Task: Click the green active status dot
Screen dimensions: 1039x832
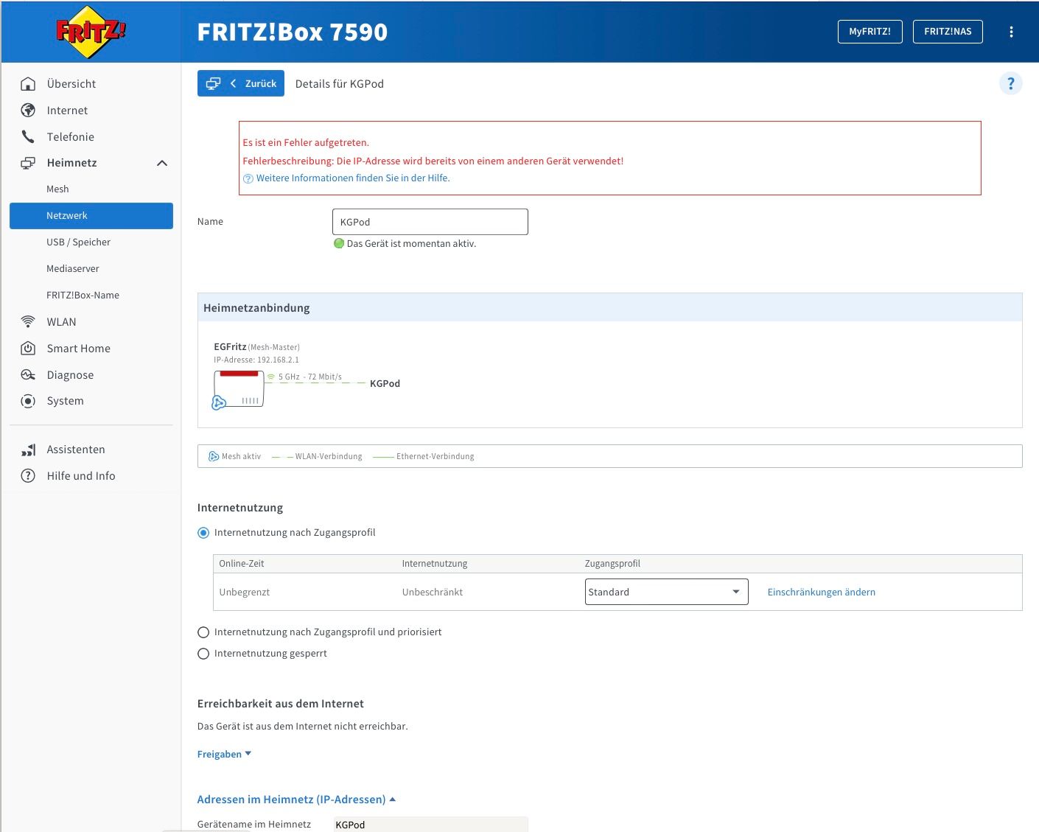Action: [x=339, y=243]
